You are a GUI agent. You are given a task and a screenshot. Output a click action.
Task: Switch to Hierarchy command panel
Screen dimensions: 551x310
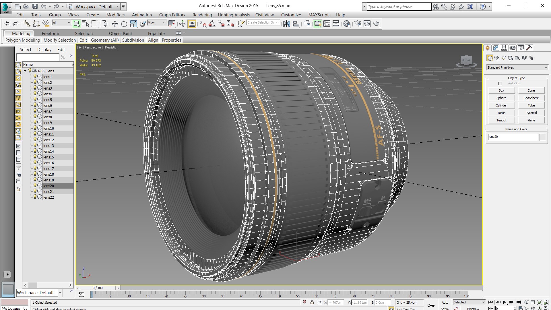point(504,48)
